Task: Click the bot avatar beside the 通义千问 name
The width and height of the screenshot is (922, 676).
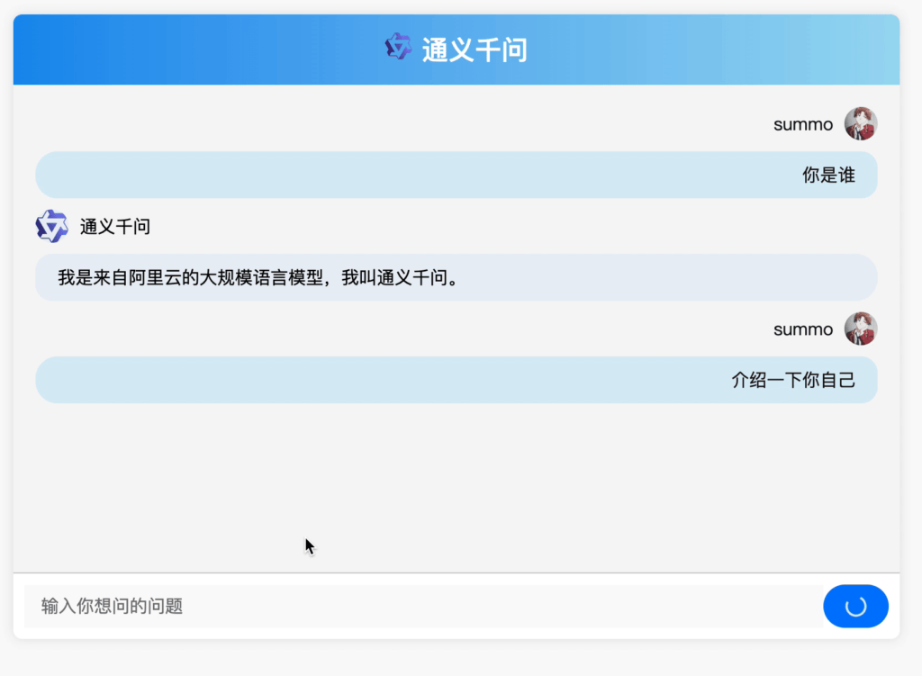Action: click(51, 226)
